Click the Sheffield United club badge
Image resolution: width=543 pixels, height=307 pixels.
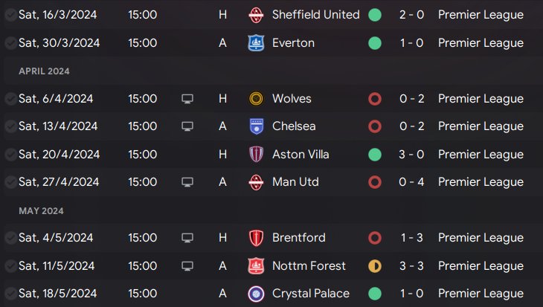tap(257, 15)
